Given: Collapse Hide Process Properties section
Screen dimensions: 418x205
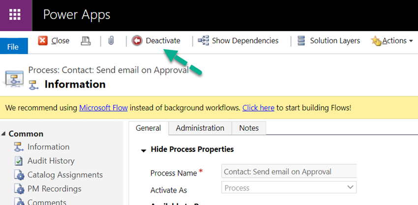Looking at the screenshot, I should [x=144, y=150].
